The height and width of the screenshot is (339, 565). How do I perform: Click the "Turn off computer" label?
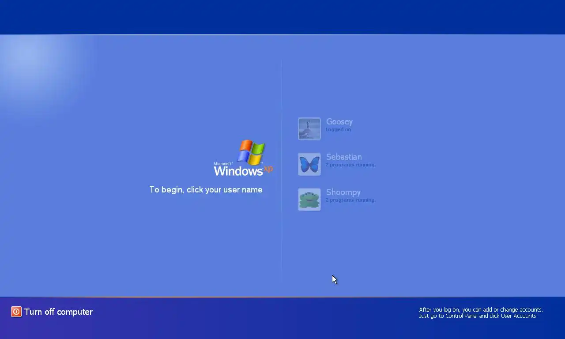pyautogui.click(x=58, y=312)
